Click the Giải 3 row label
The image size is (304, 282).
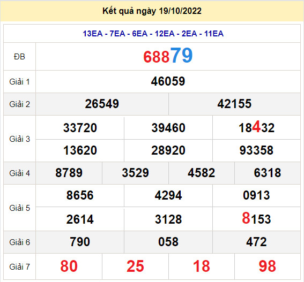(20, 139)
